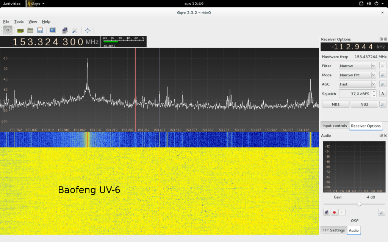Viewport: 388px width, 242px height.
Task: Click the -112.944 kHz offset display
Action: point(354,47)
